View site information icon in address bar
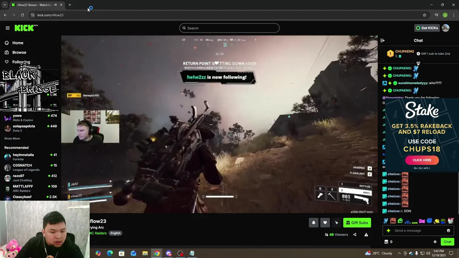459x258 pixels. [33, 15]
